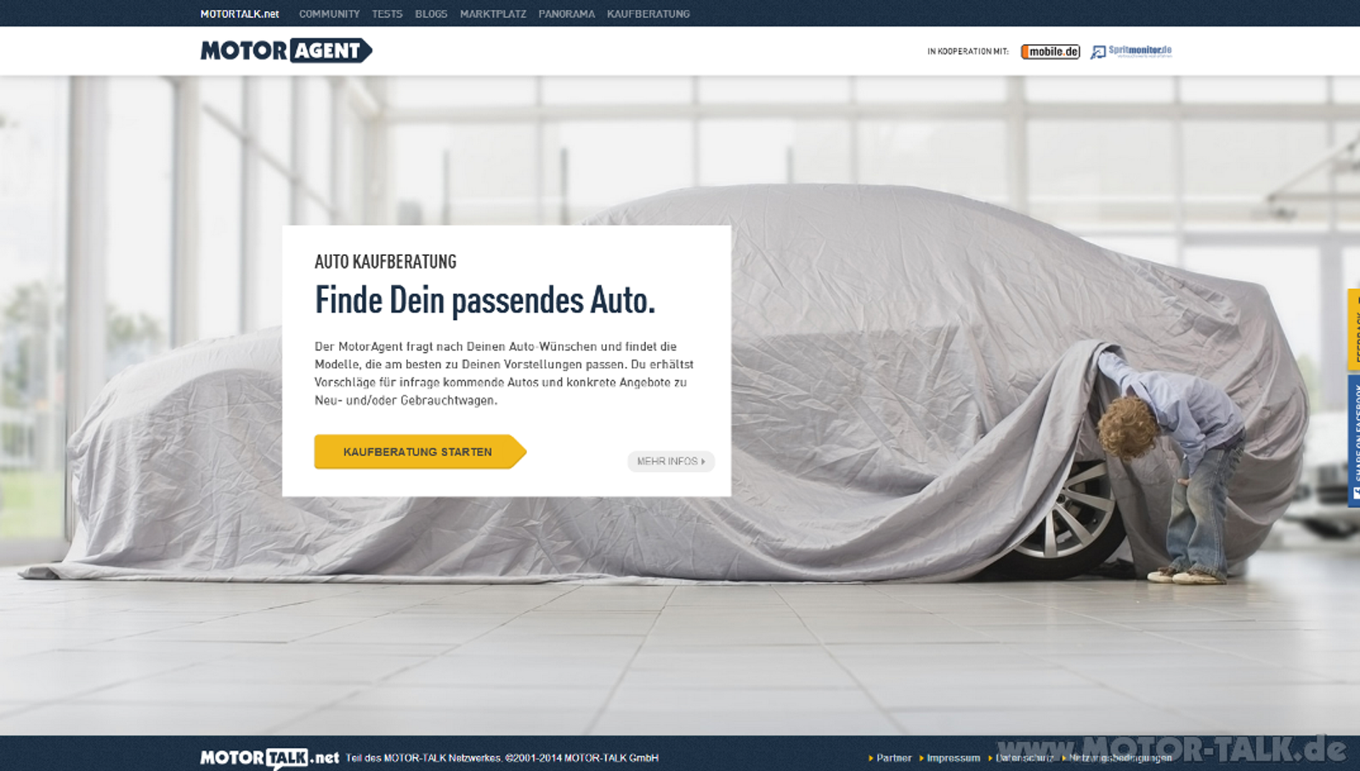
Task: Select the Panorama menu item
Action: [566, 14]
